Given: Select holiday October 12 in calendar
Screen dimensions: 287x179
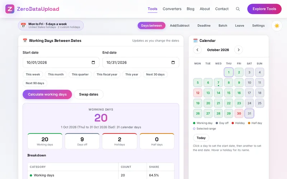Looking at the screenshot, I should click(198, 93).
